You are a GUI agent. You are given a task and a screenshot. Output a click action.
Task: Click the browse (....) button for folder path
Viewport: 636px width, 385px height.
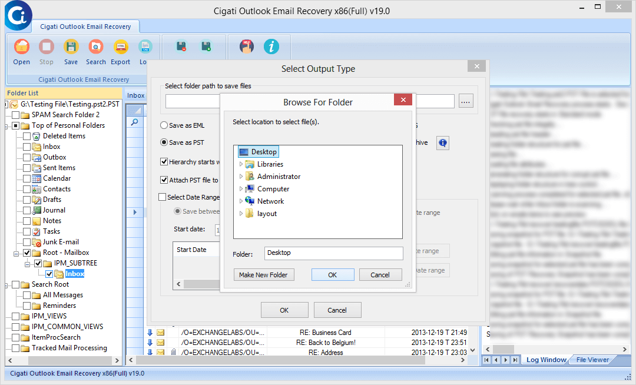(466, 101)
